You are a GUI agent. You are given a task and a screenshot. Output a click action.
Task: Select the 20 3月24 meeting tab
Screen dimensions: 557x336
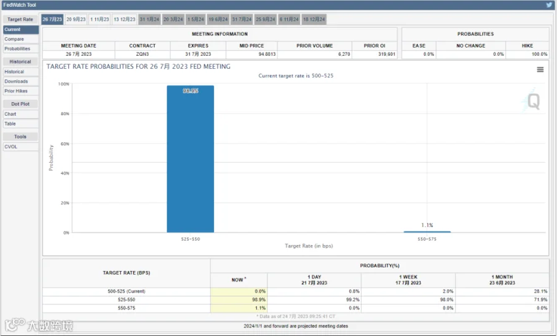pyautogui.click(x=173, y=19)
